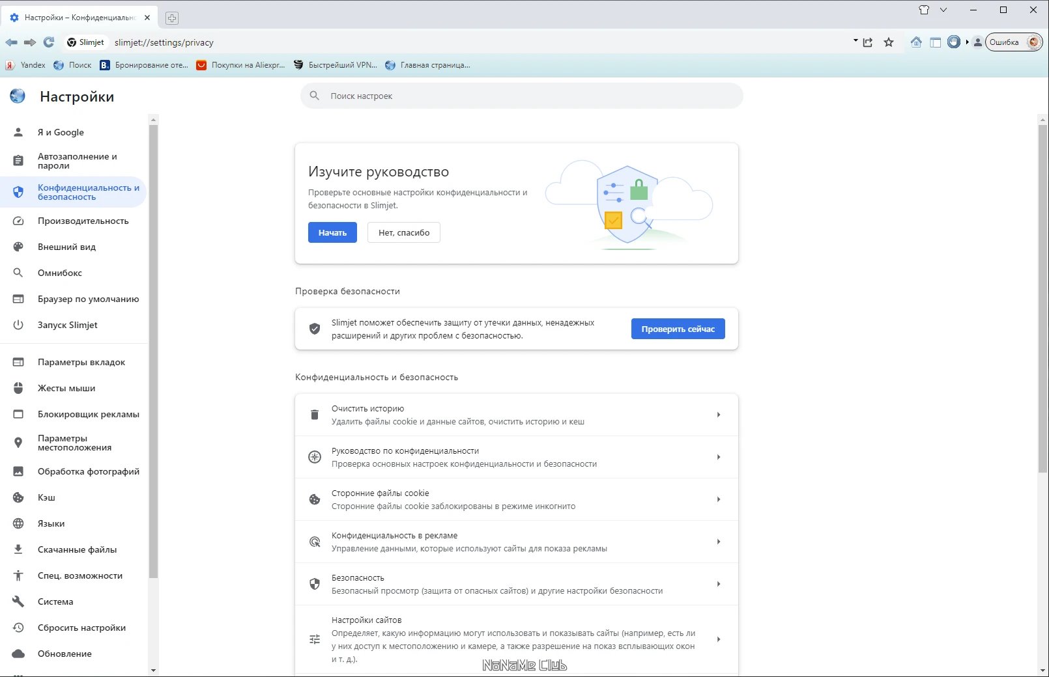1049x677 pixels.
Task: Open the browser menu chevron in title bar
Action: tap(943, 10)
